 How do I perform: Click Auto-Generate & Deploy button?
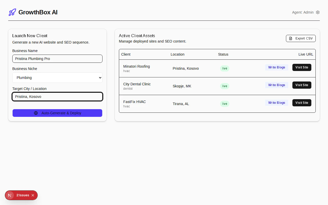57,113
